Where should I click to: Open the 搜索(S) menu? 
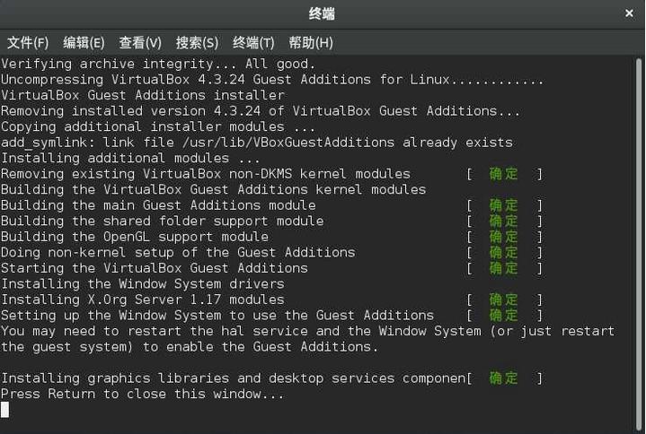[x=197, y=42]
